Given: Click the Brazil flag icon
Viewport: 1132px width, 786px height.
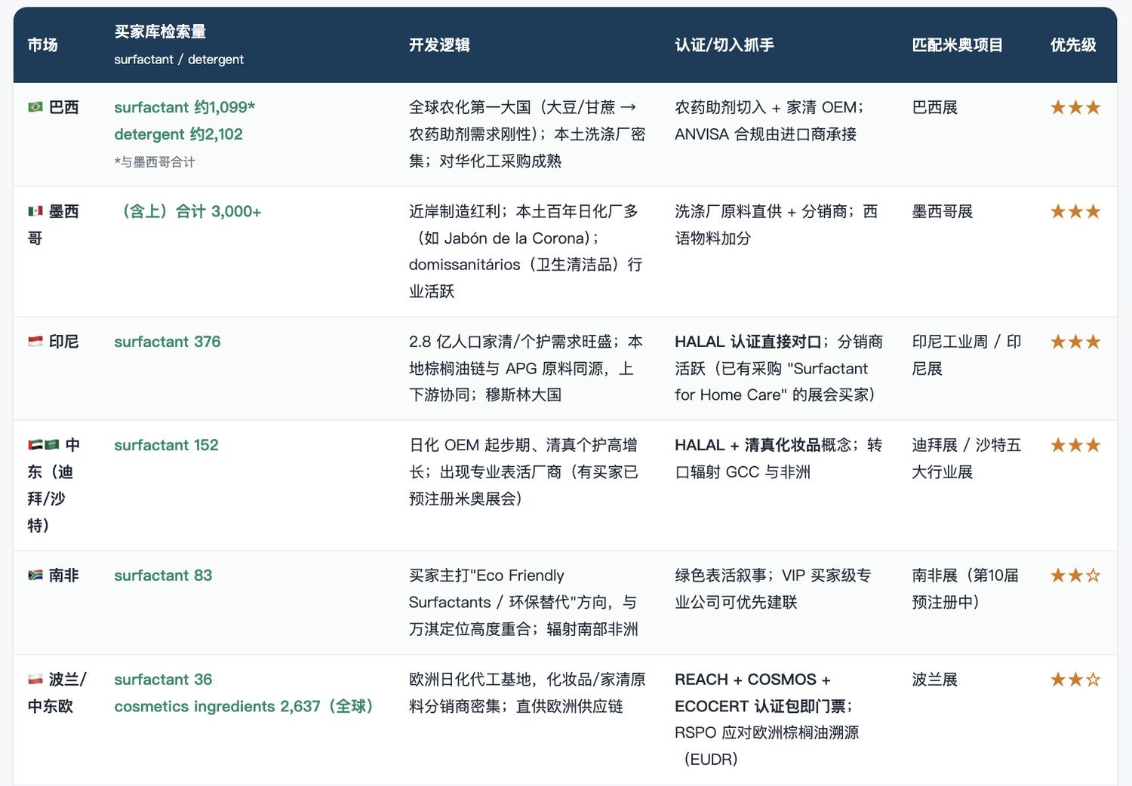Looking at the screenshot, I should click(x=35, y=107).
